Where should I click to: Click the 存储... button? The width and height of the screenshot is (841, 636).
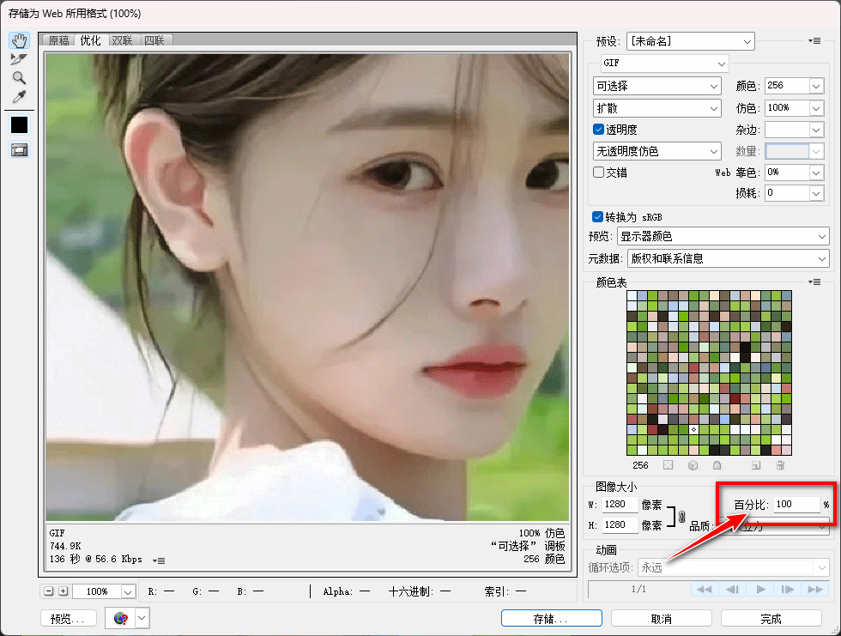point(551,618)
